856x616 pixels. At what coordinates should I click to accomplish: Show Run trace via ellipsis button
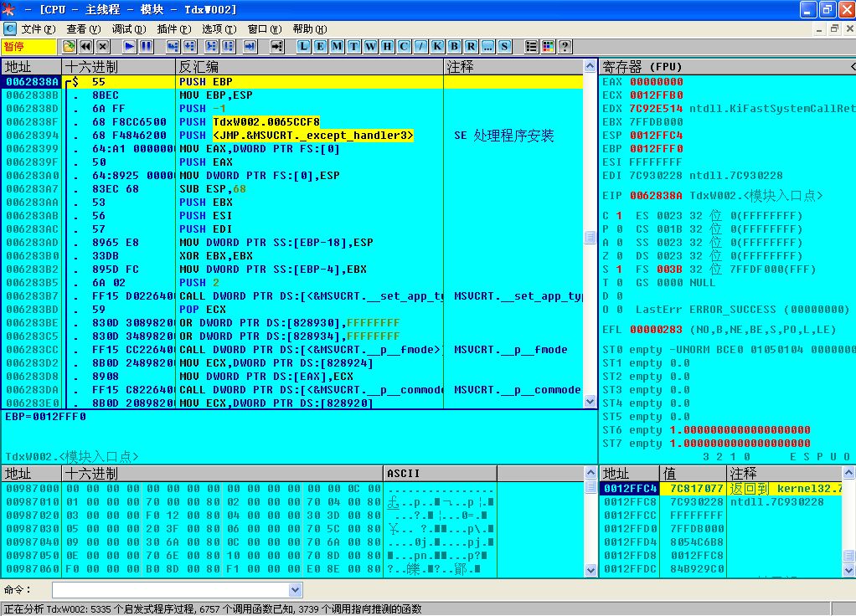click(487, 46)
